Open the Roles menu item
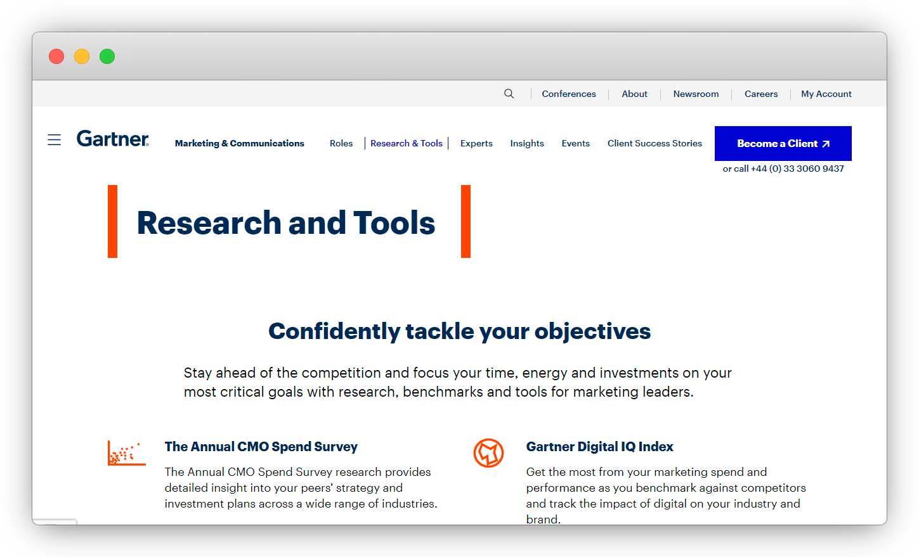Image resolution: width=919 pixels, height=557 pixels. tap(341, 143)
